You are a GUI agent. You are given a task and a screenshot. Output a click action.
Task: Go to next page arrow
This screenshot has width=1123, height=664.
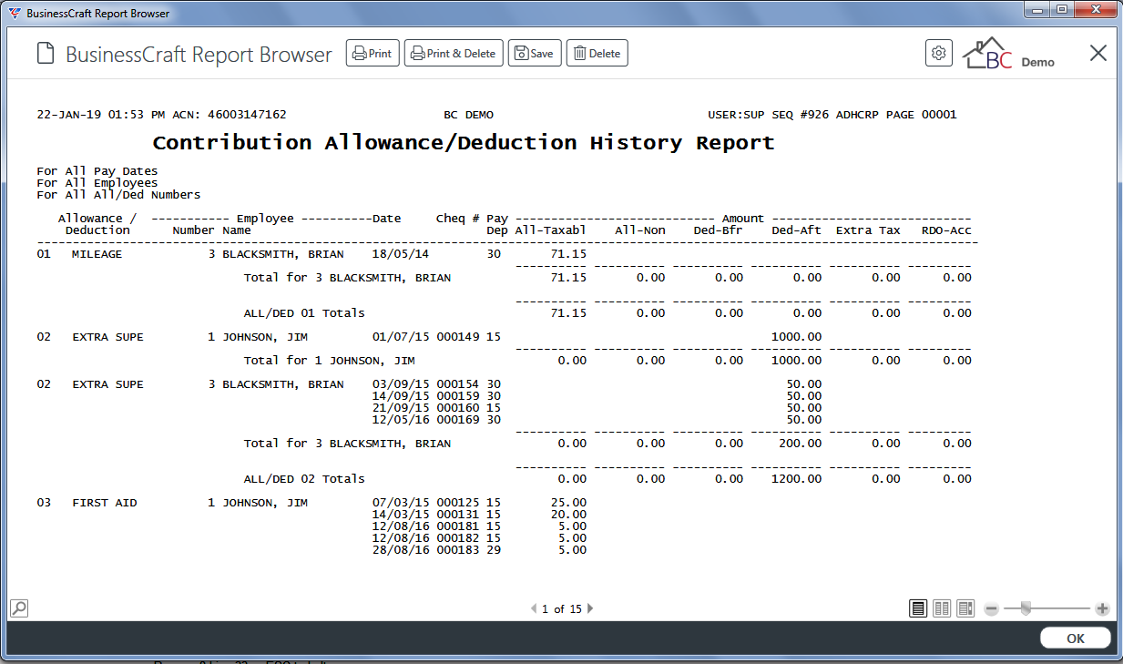coord(590,608)
